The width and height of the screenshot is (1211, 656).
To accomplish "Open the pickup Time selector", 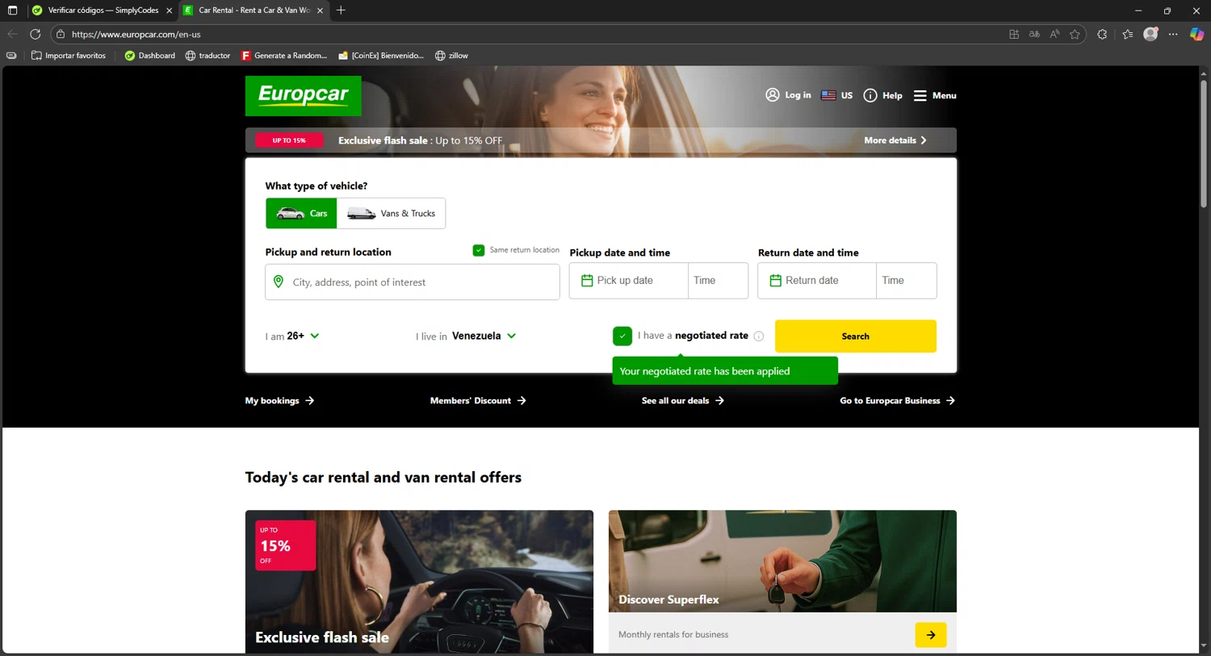I will 718,281.
